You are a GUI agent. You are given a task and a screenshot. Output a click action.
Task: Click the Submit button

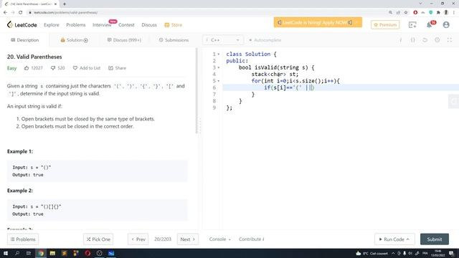tap(435, 239)
